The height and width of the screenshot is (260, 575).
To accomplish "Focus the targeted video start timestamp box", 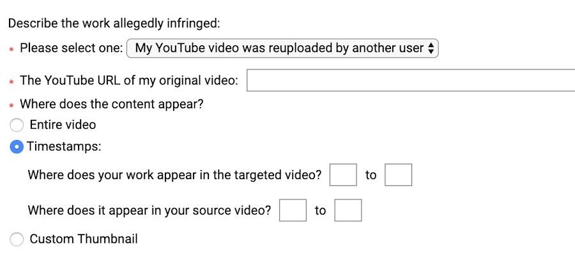I will point(343,175).
